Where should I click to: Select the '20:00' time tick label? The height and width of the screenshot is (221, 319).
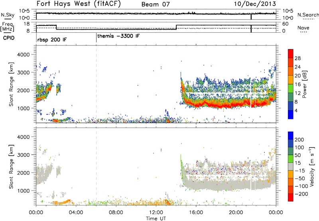[x=236, y=213]
